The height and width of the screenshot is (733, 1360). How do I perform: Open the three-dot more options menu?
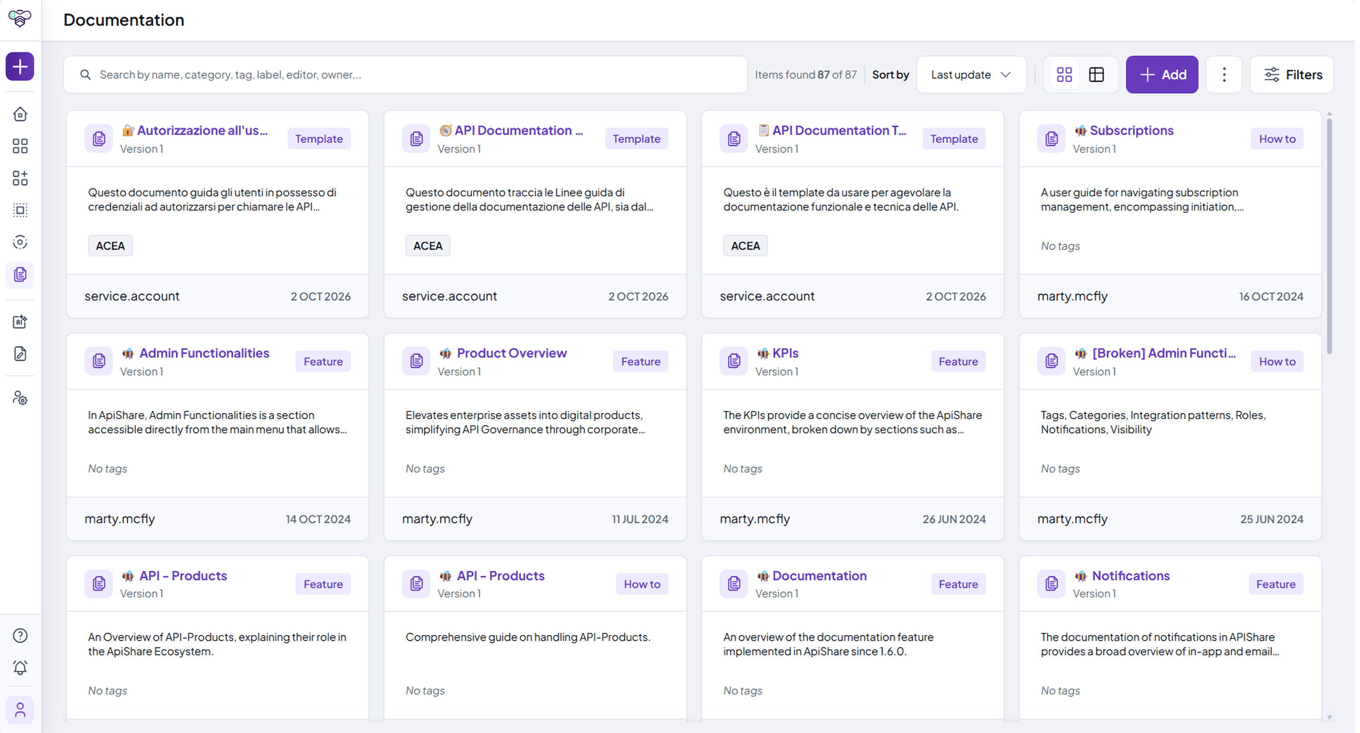[x=1224, y=75]
